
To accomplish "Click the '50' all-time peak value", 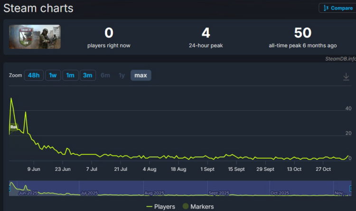I will (303, 33).
